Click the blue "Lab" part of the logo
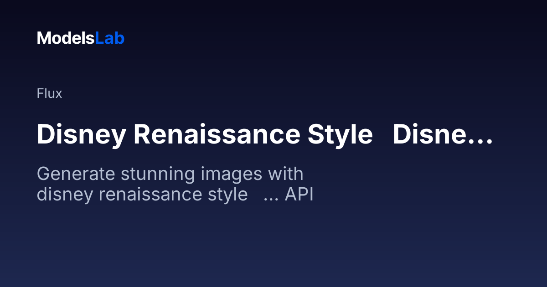 coord(109,38)
